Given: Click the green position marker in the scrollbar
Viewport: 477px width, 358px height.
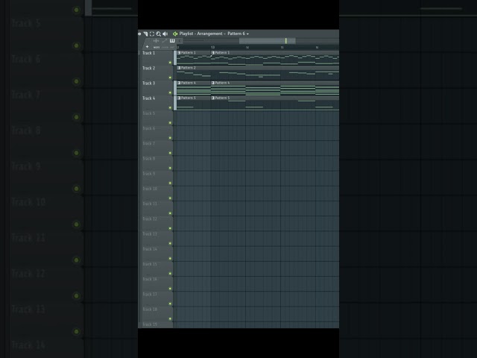Looking at the screenshot, I should point(286,41).
